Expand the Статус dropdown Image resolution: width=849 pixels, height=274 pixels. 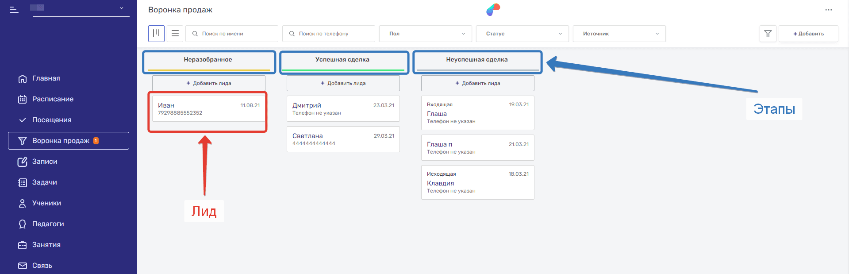click(x=522, y=34)
